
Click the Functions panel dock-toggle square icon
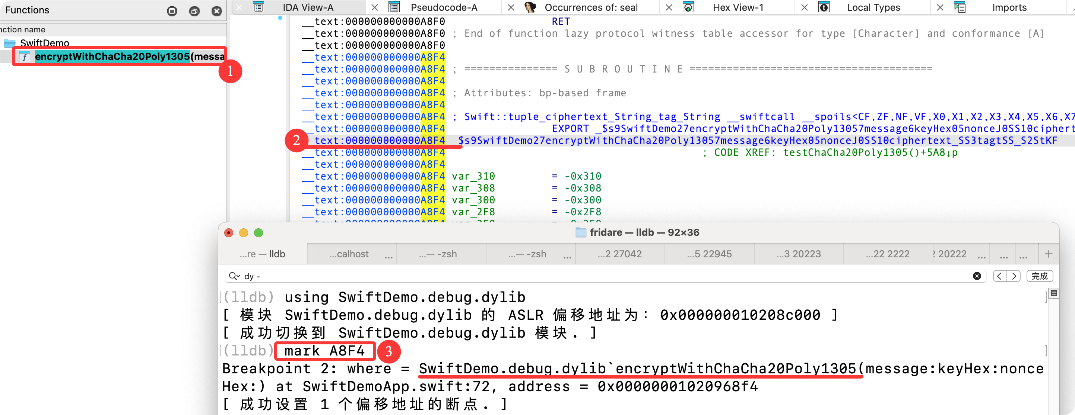[x=172, y=11]
